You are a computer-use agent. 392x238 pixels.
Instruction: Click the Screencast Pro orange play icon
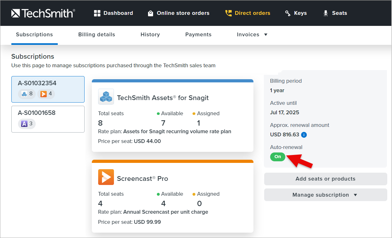coord(106,177)
